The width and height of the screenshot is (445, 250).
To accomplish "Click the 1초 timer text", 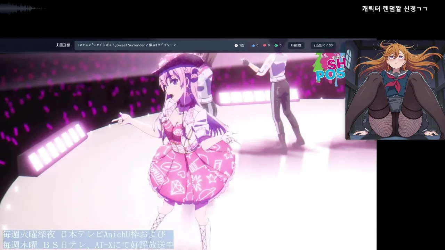I will (x=241, y=45).
